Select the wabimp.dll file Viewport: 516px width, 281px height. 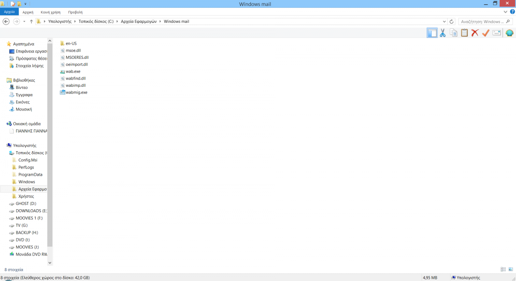pyautogui.click(x=73, y=85)
